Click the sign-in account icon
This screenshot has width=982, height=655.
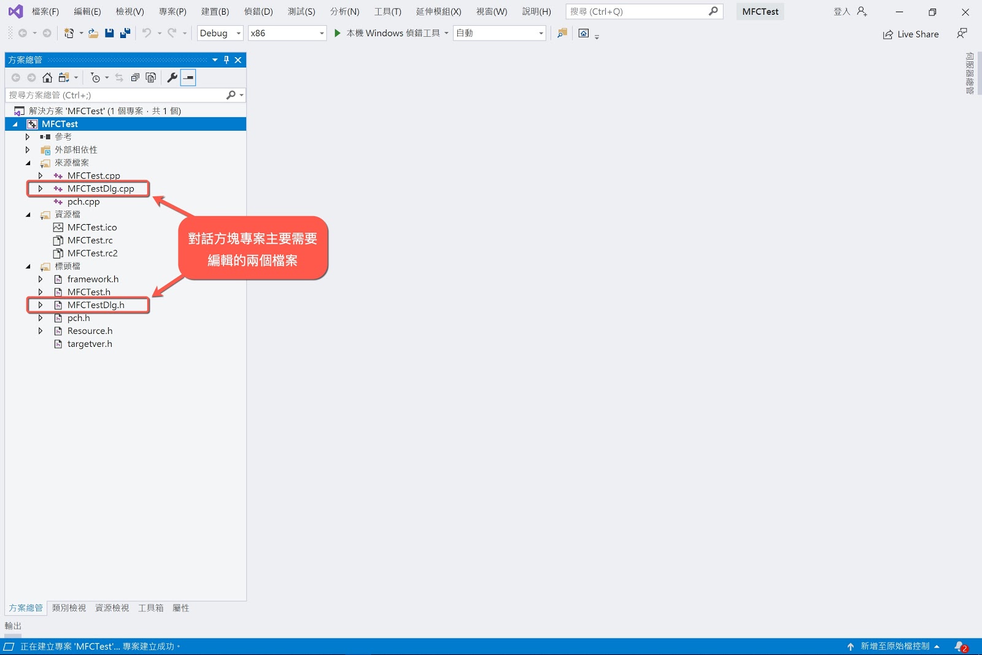coord(862,11)
